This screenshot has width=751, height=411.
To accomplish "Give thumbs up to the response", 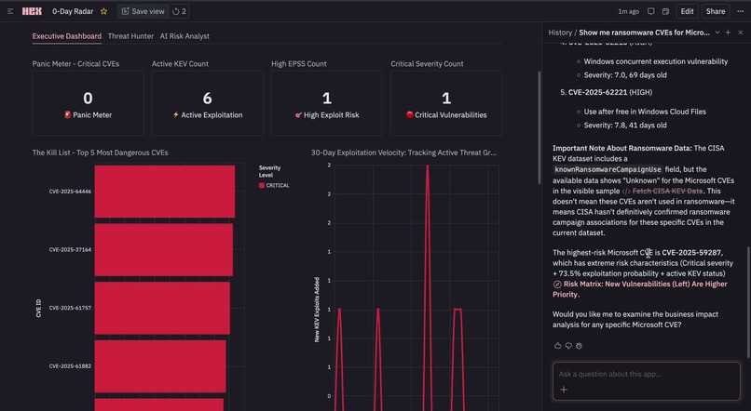I will pos(557,346).
